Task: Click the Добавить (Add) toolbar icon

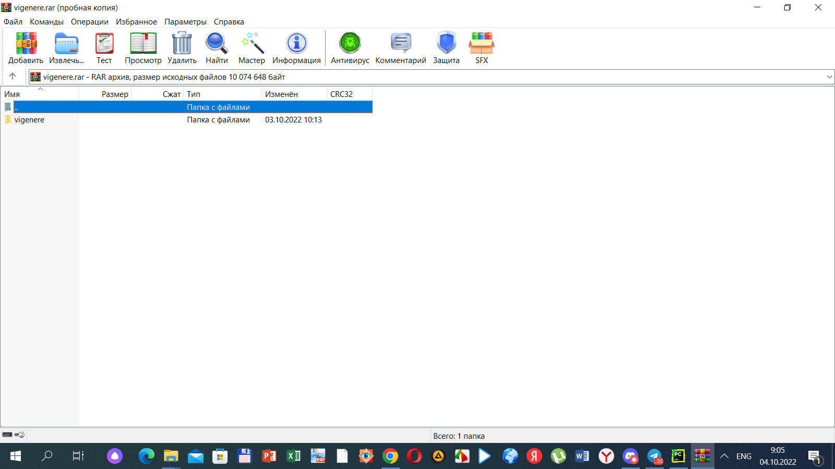Action: coord(26,44)
